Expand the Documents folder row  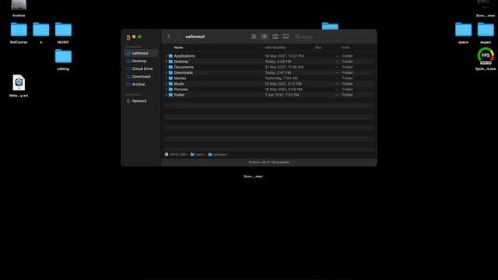pos(167,67)
